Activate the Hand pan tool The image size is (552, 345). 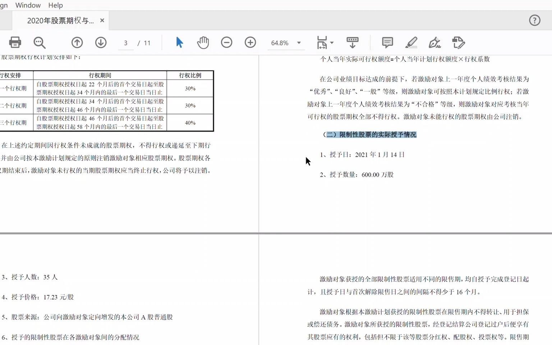tap(203, 42)
